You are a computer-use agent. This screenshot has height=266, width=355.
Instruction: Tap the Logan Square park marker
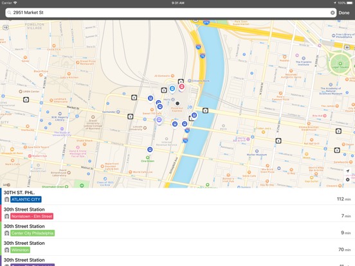pyautogui.click(x=340, y=64)
